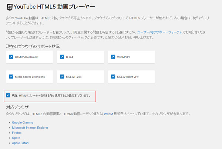Open the ユーザー向けサポート フォーラム link
222x149 pixels.
(x=160, y=32)
